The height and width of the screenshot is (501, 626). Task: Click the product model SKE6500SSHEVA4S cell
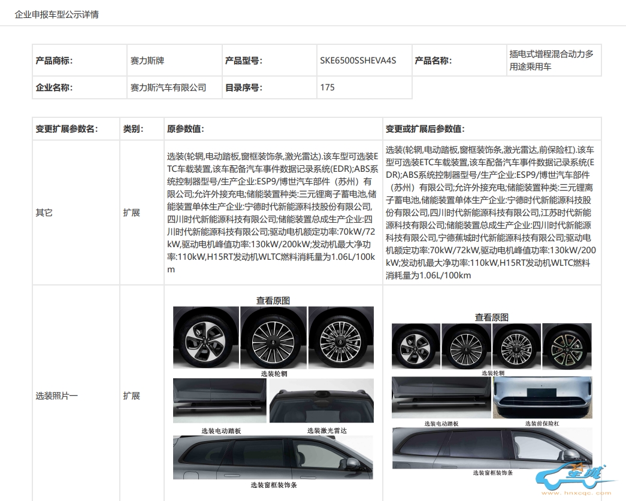coord(358,60)
